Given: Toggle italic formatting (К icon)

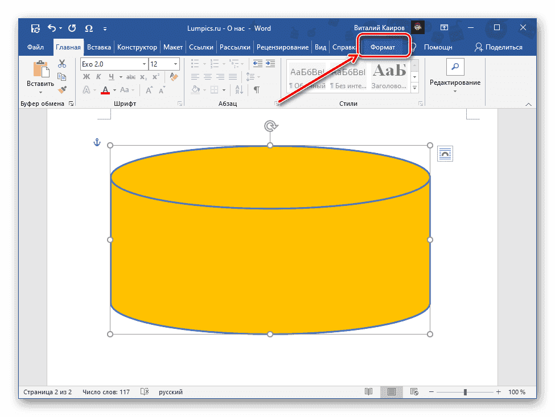Looking at the screenshot, I should (98, 76).
